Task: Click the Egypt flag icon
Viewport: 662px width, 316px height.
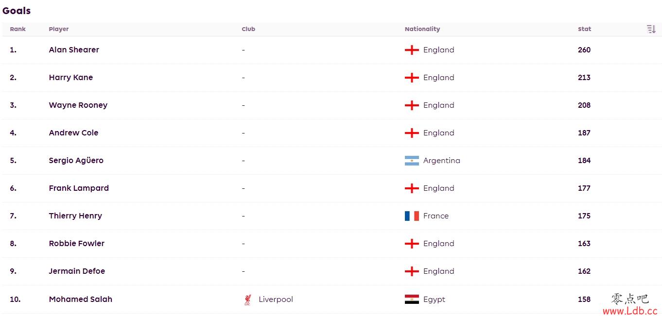Action: (x=412, y=299)
